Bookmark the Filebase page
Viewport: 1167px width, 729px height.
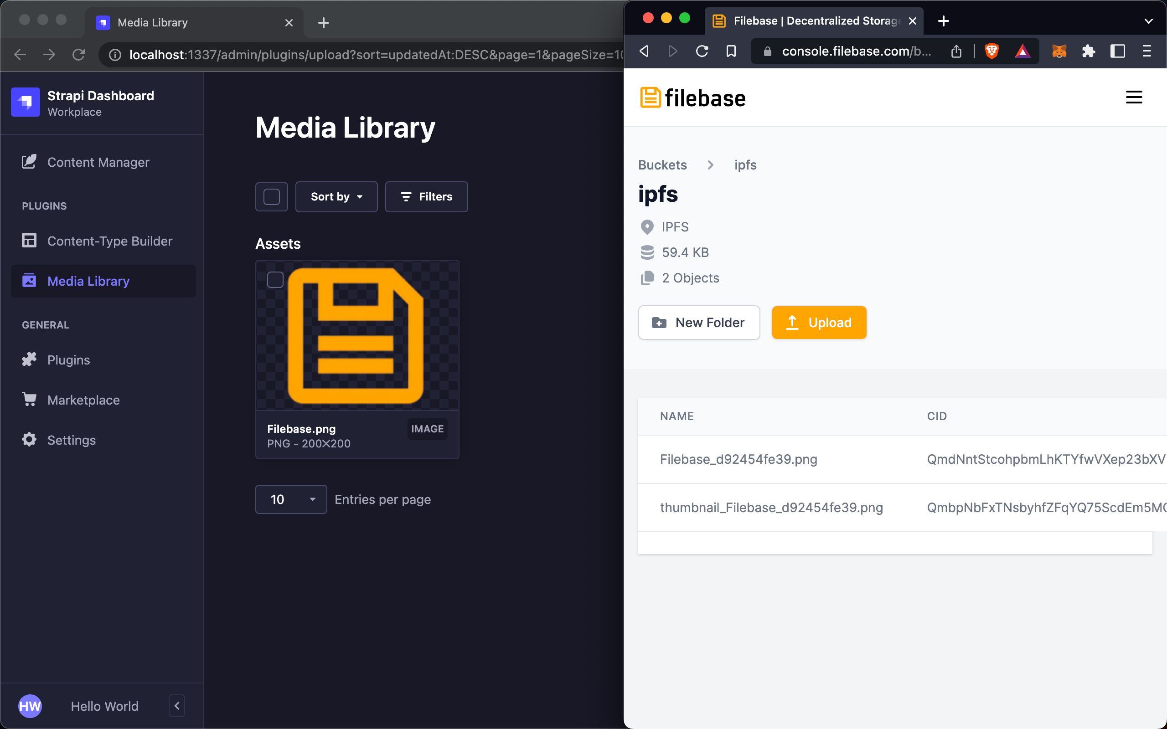point(731,51)
